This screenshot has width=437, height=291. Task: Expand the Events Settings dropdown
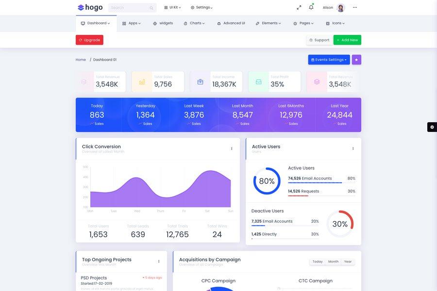329,58
